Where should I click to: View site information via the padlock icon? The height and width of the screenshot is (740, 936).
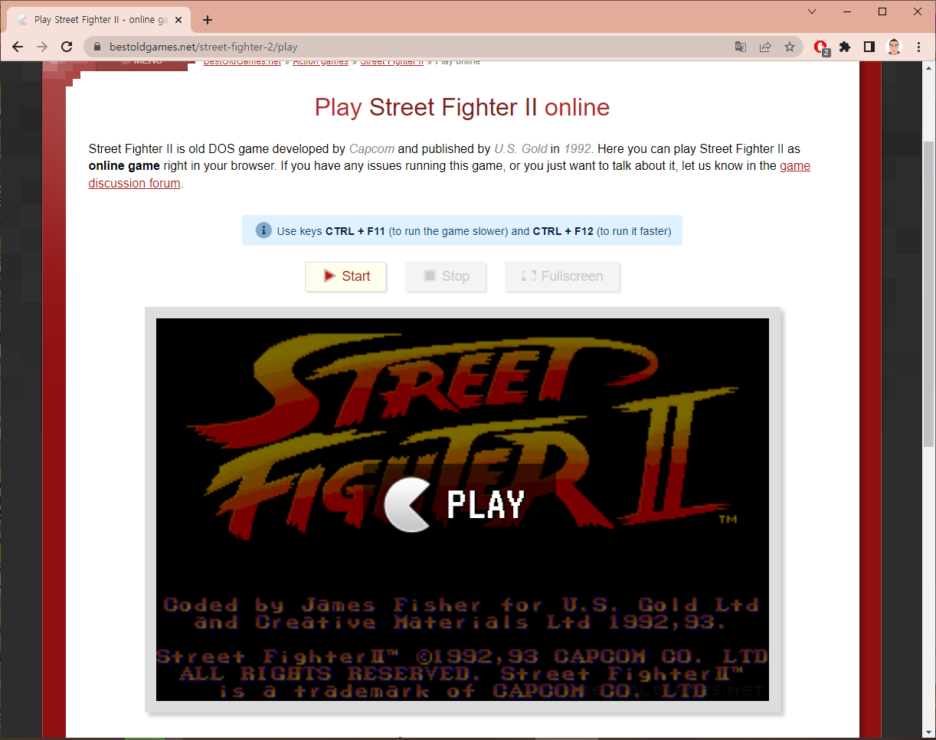(x=97, y=47)
